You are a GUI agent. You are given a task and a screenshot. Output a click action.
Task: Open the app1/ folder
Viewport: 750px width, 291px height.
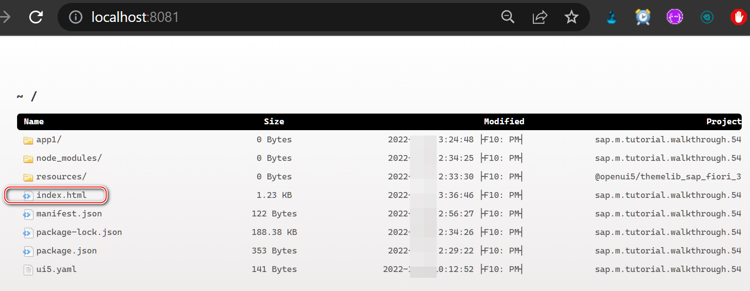pyautogui.click(x=49, y=139)
